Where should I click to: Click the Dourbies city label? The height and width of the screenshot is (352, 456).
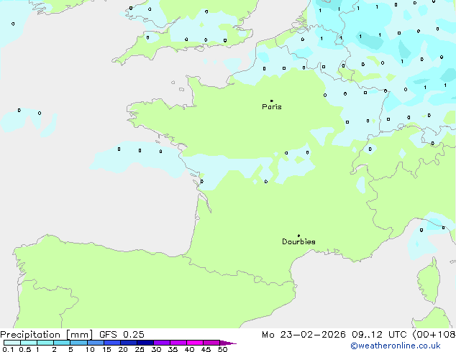click(298, 241)
